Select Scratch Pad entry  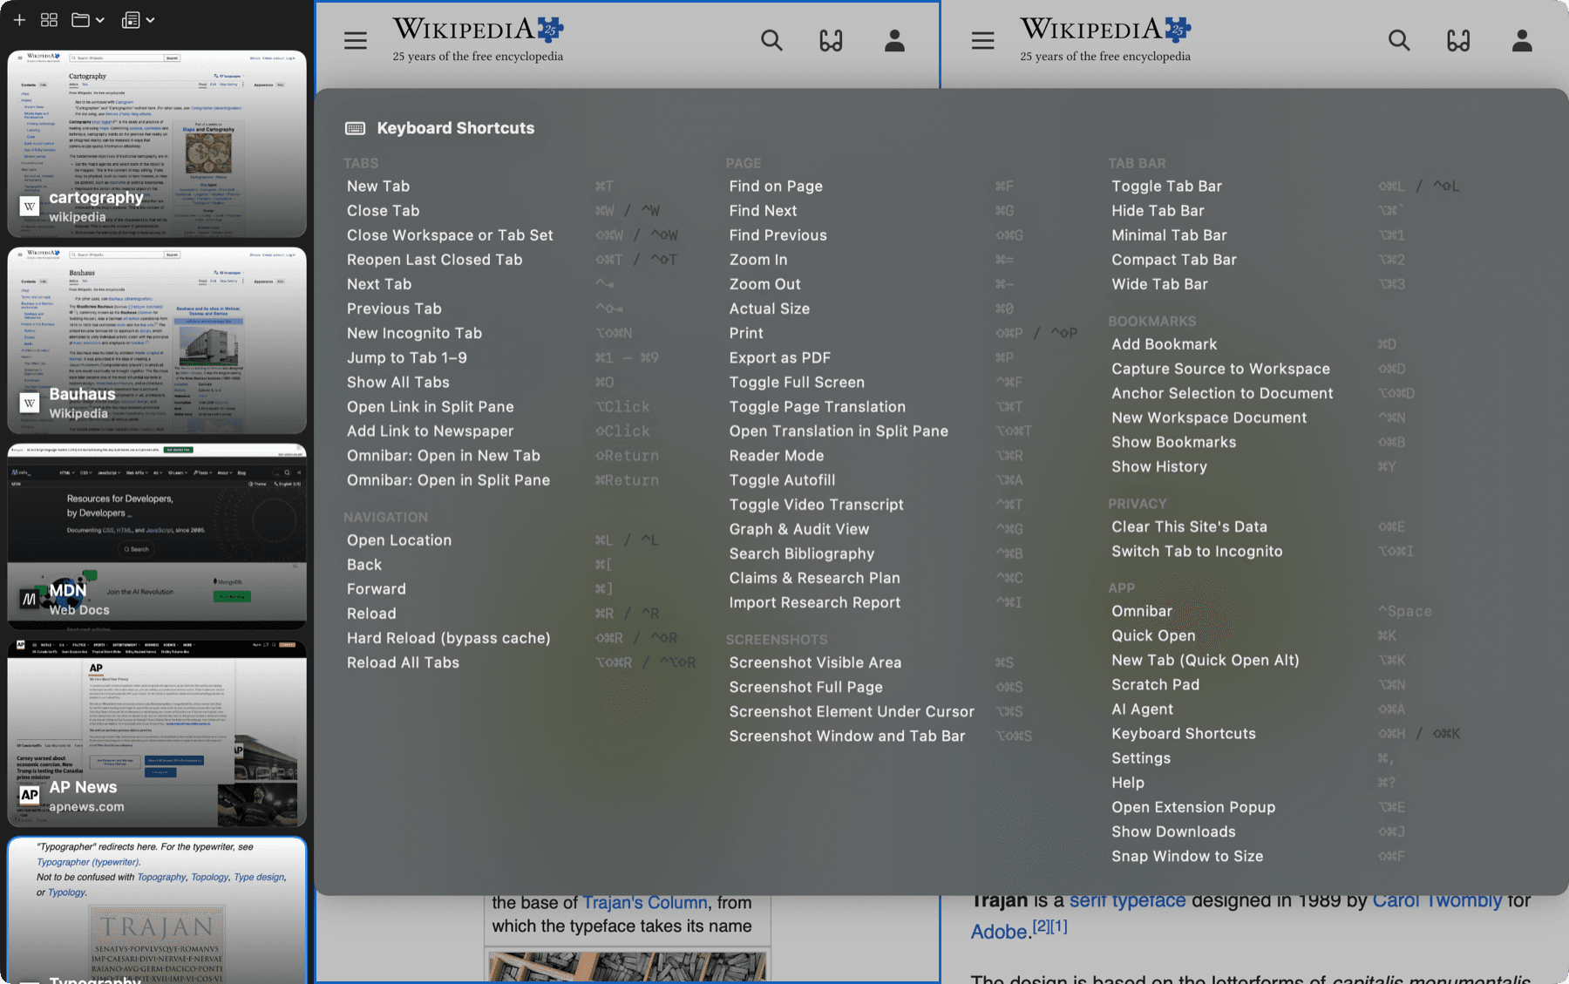(x=1286, y=684)
